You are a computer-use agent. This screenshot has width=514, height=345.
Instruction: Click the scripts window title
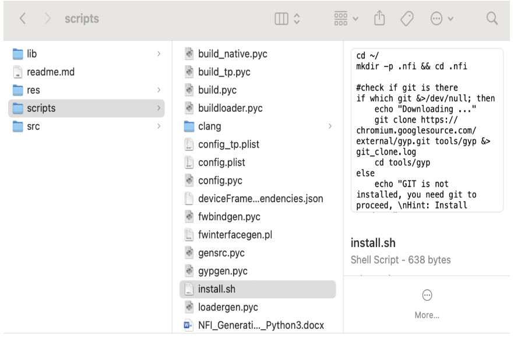pyautogui.click(x=82, y=19)
